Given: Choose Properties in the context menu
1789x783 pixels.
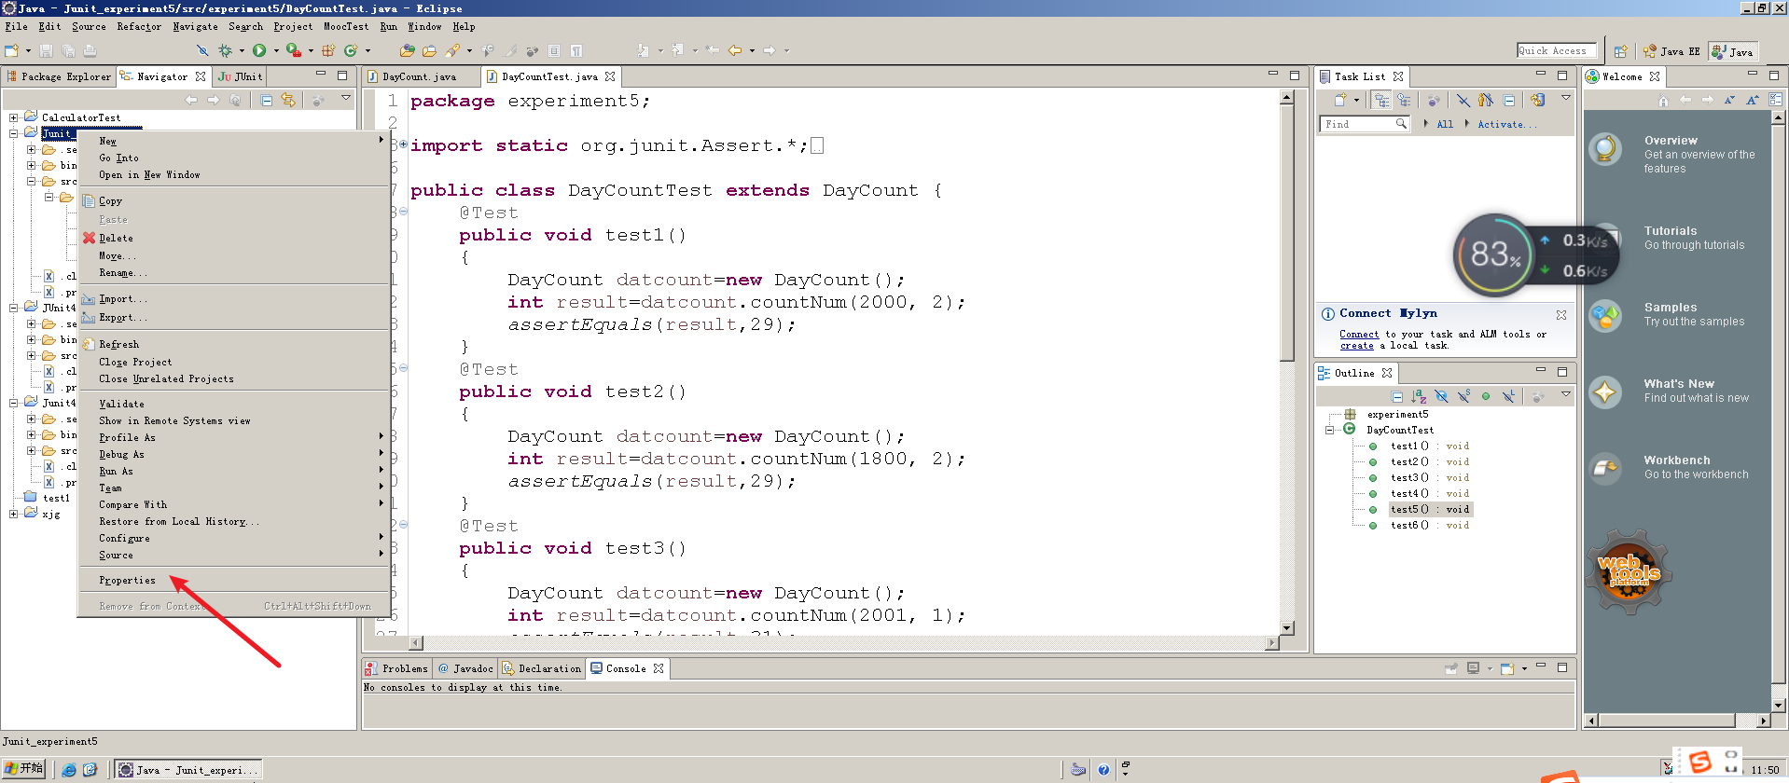Looking at the screenshot, I should [128, 580].
